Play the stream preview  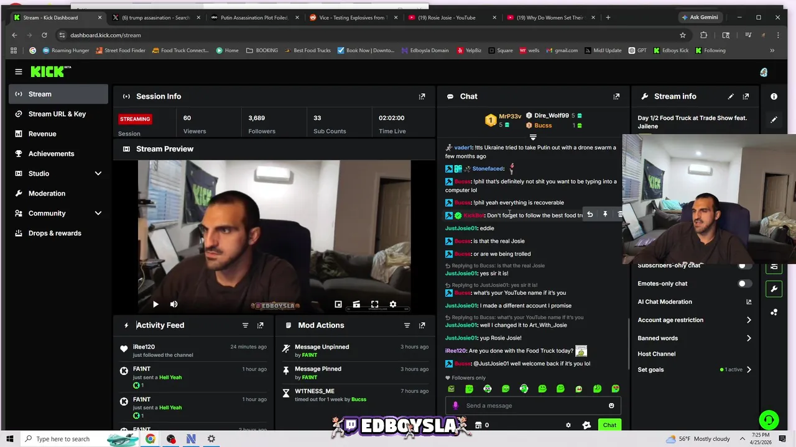click(x=155, y=304)
